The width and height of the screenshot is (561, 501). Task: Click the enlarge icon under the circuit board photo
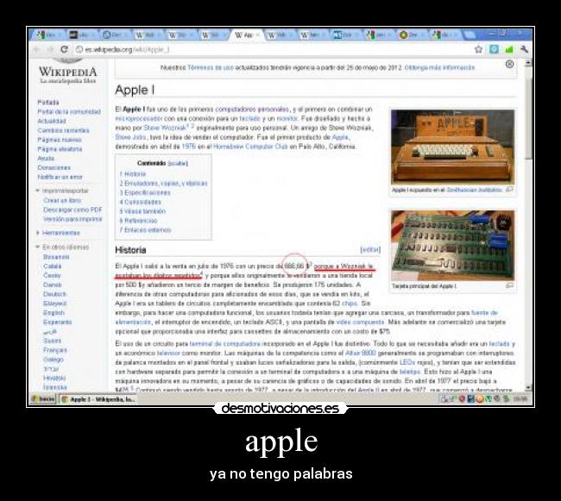pyautogui.click(x=509, y=286)
